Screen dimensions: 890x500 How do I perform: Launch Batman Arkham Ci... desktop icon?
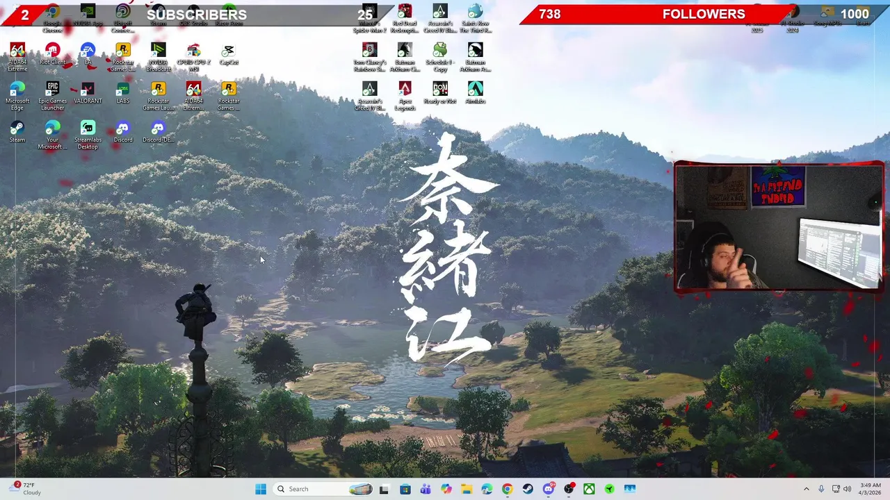coord(405,57)
